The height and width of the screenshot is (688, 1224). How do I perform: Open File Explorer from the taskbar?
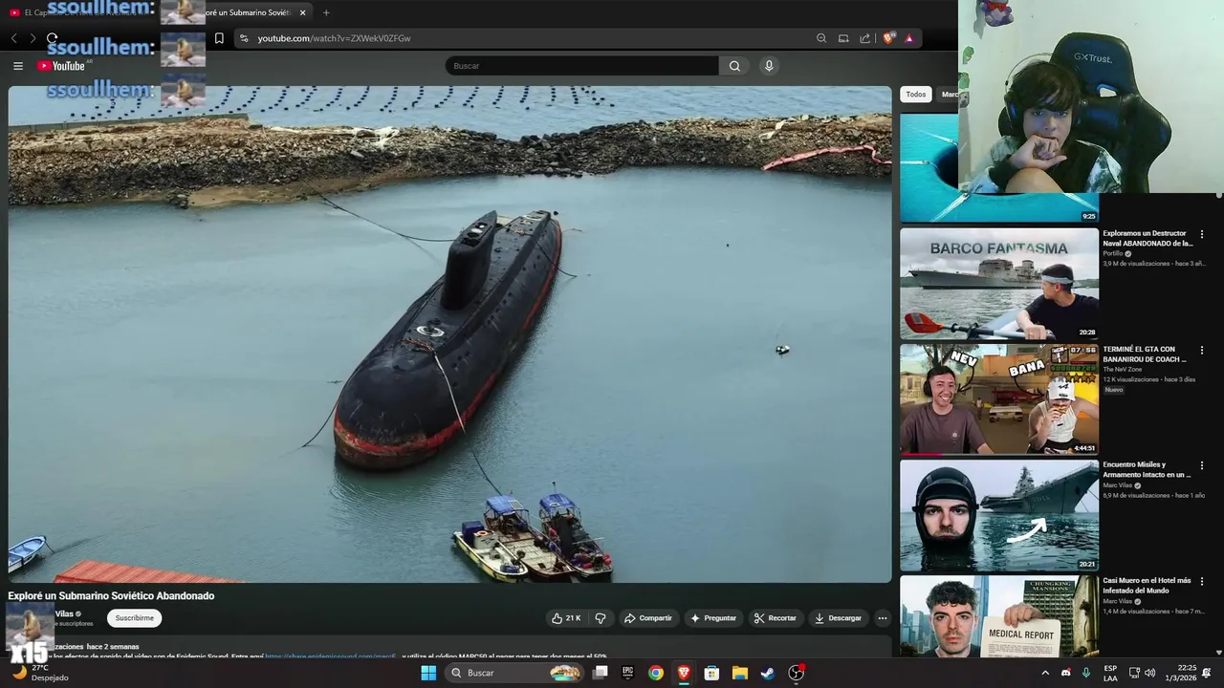(740, 673)
